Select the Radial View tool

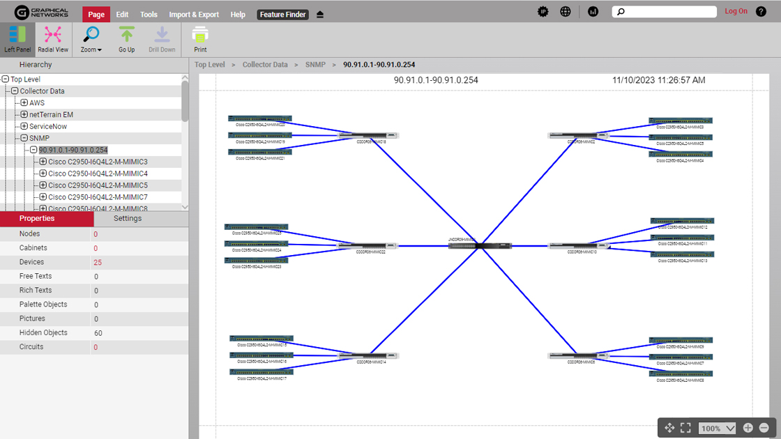52,39
